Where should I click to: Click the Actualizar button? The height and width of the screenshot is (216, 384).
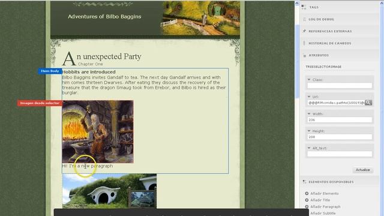(362, 170)
